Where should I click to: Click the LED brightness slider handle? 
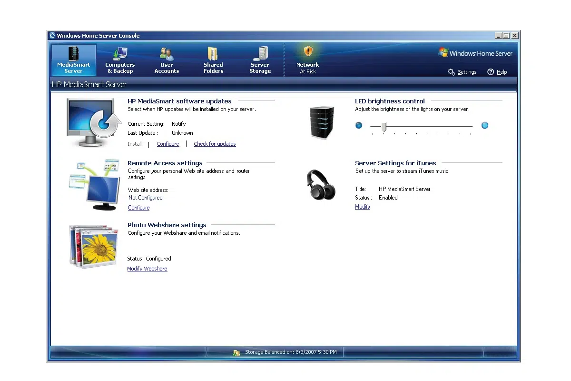[384, 126]
